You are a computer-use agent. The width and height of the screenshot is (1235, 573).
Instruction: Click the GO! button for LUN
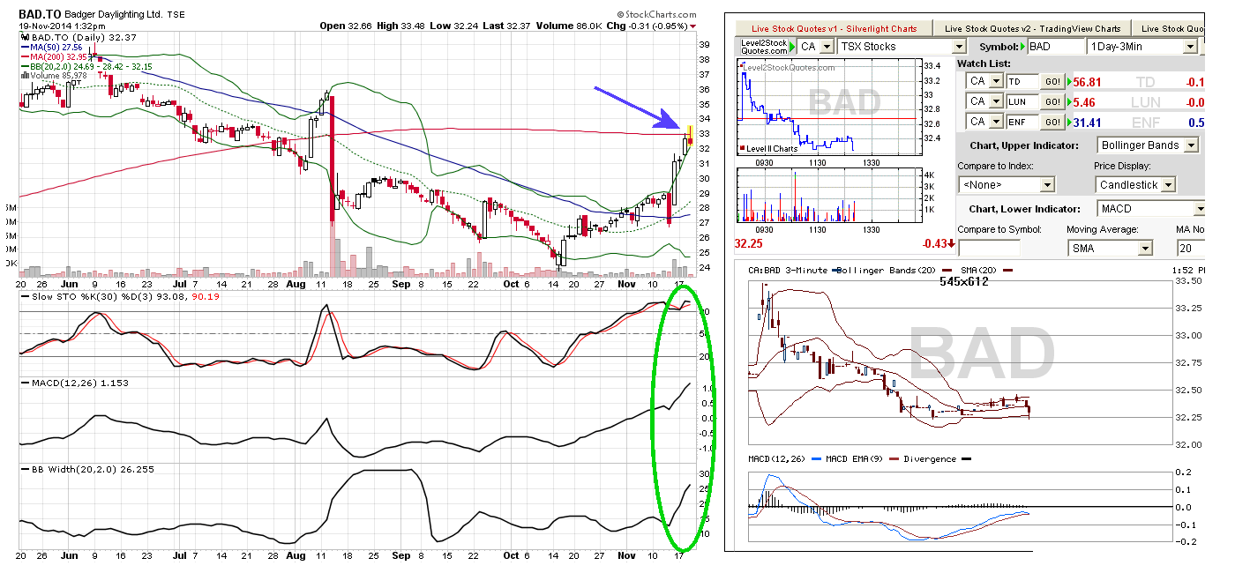pos(1053,101)
